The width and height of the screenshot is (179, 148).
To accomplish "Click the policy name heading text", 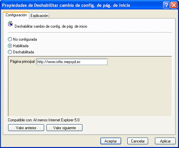I will click(51, 26).
